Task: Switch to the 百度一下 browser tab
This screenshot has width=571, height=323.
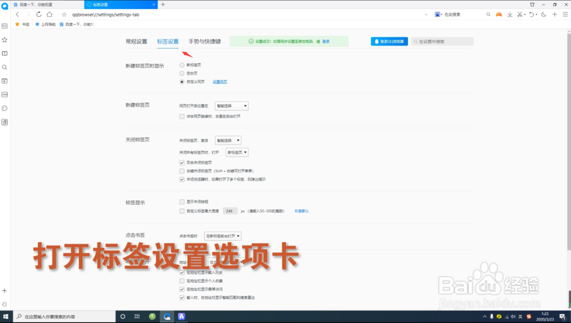Action: tap(47, 5)
